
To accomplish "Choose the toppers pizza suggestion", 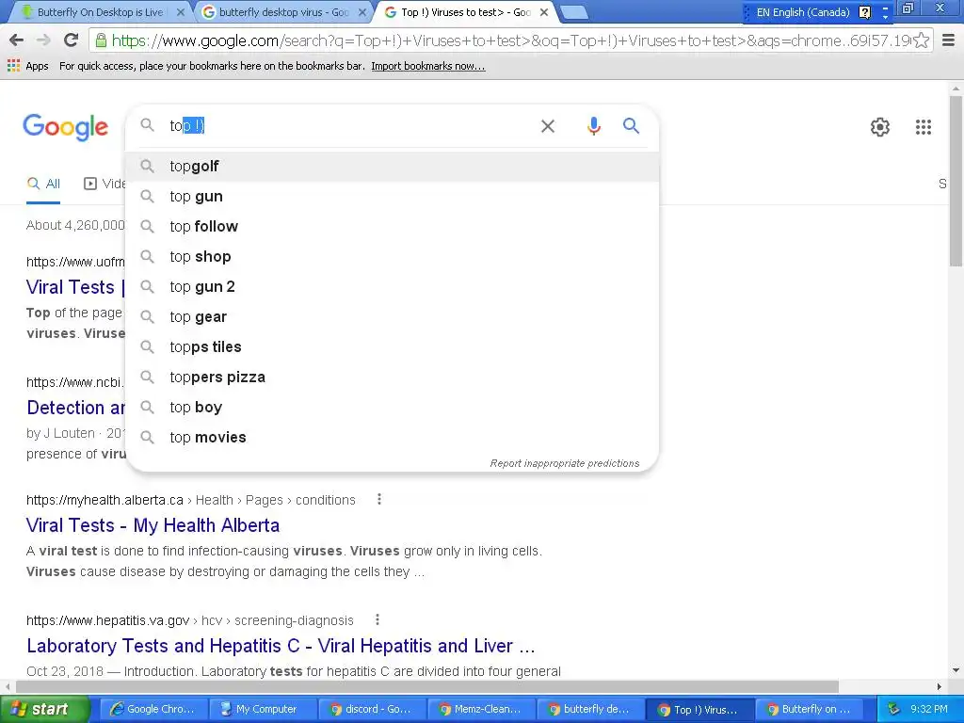I will click(393, 378).
